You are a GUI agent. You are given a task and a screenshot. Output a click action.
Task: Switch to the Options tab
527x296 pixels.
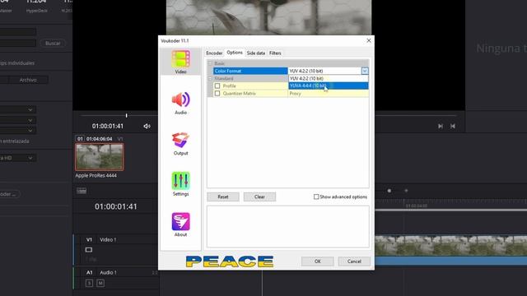click(x=235, y=53)
